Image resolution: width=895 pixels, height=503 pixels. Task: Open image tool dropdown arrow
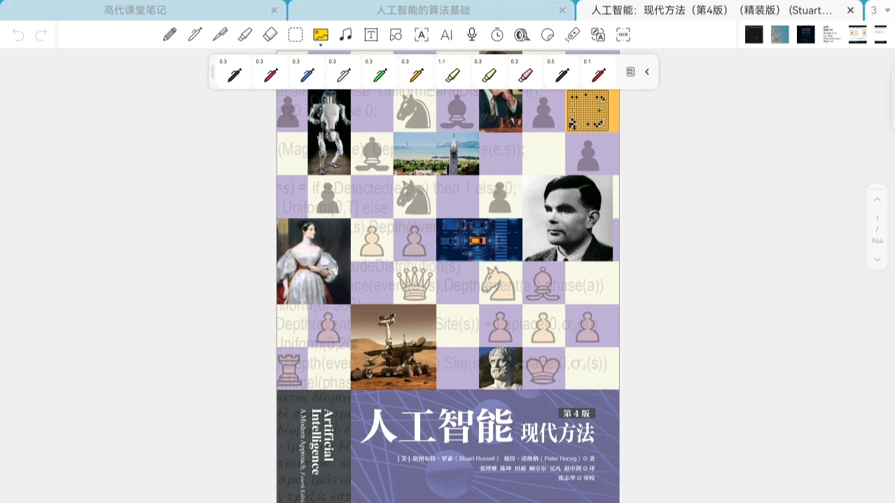(321, 46)
